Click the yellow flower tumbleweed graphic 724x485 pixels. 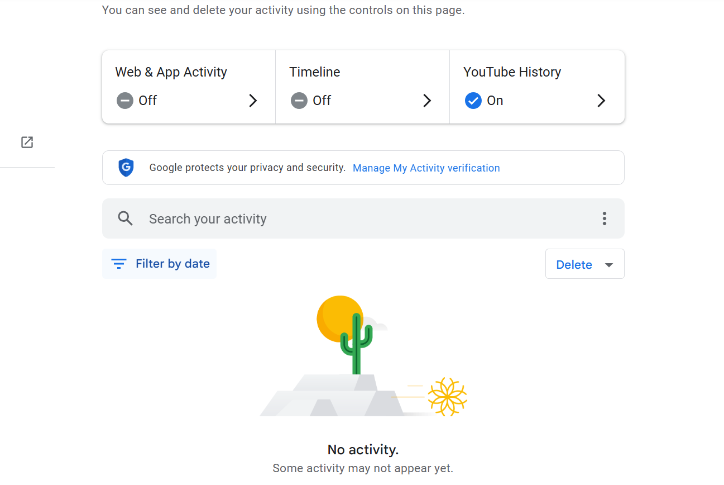click(x=447, y=397)
